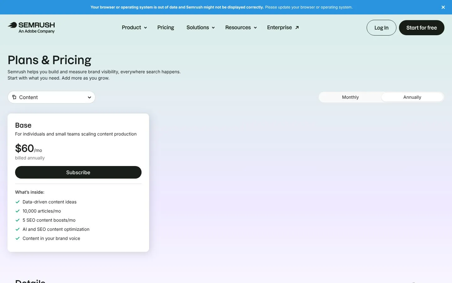
Task: Expand the Resources menu
Action: click(x=241, y=28)
